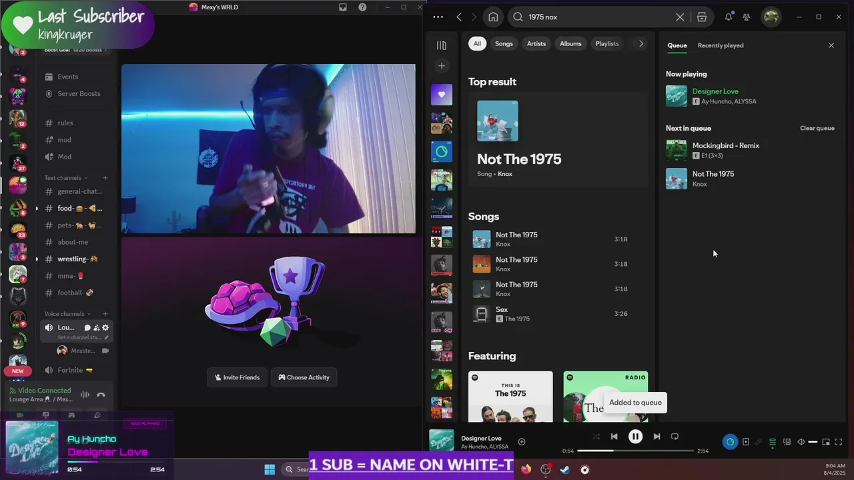Screen dimensions: 854x480
Task: Select the Albums filter chip
Action: 570,44
